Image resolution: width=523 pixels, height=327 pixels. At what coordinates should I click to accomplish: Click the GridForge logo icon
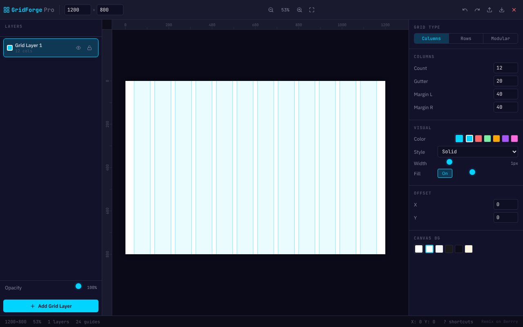[6, 9]
